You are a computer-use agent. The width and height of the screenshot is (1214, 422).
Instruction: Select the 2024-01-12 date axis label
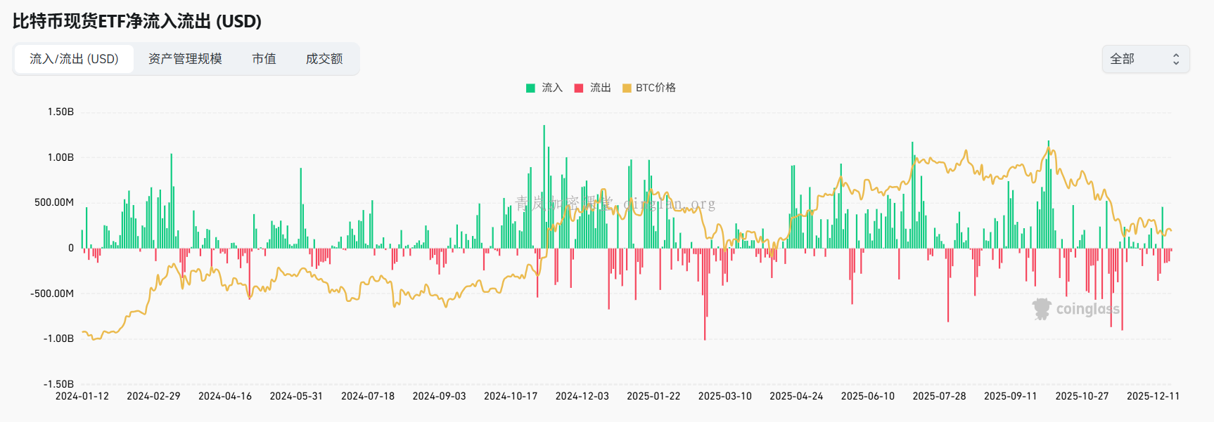click(82, 396)
